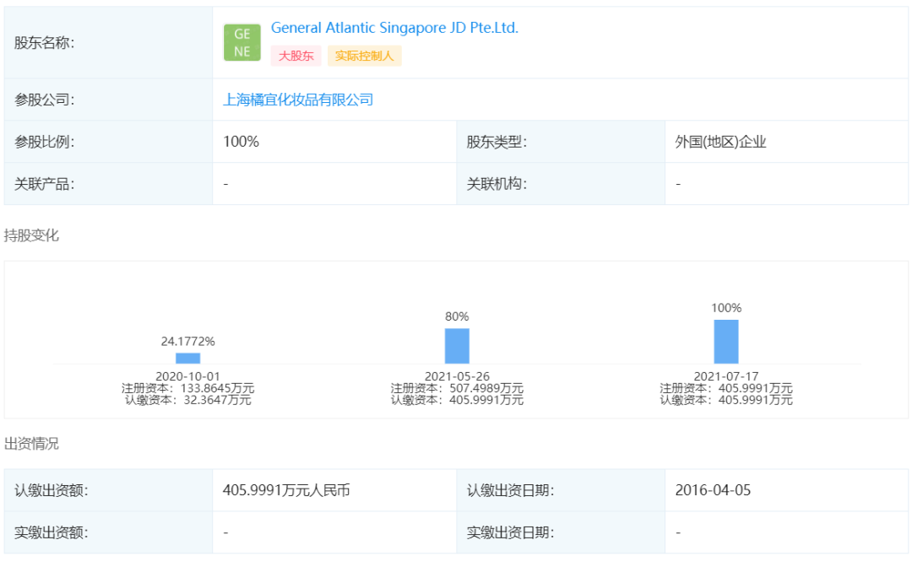Viewport: 912px width, 567px height.
Task: Click 注册资本: 133.8645万元 text
Action: 187,388
